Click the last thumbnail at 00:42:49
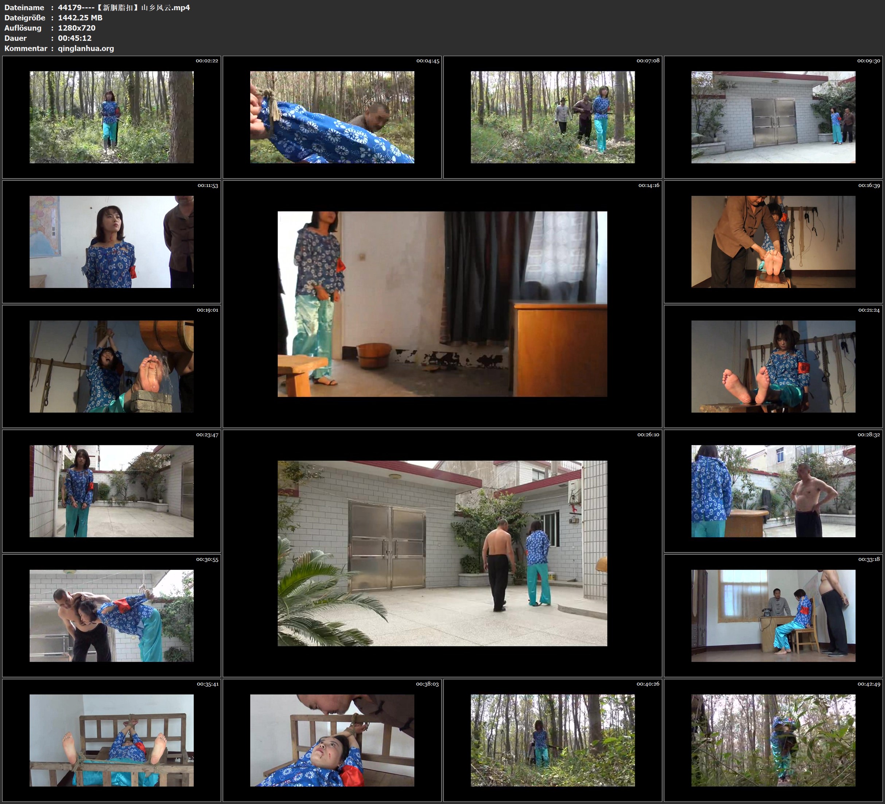Viewport: 885px width, 804px height. 773,740
